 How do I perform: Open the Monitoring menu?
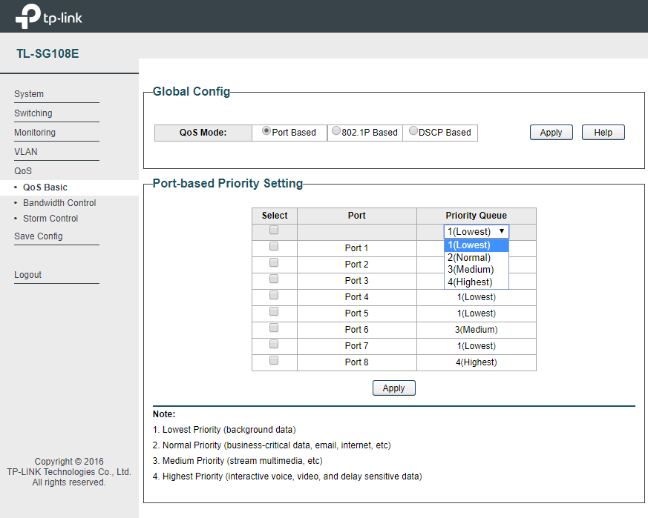35,133
